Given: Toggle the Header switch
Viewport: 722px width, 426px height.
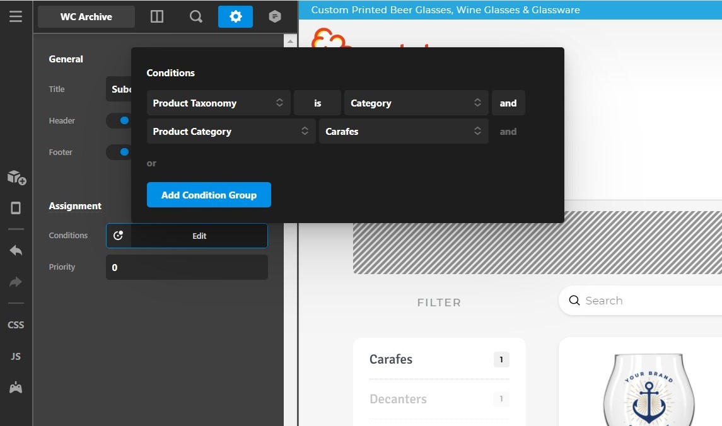Looking at the screenshot, I should pos(120,120).
